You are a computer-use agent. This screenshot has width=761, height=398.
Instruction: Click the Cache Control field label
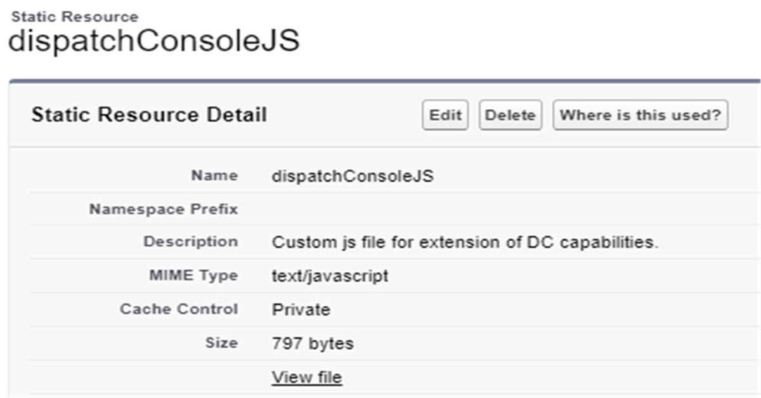pos(179,309)
